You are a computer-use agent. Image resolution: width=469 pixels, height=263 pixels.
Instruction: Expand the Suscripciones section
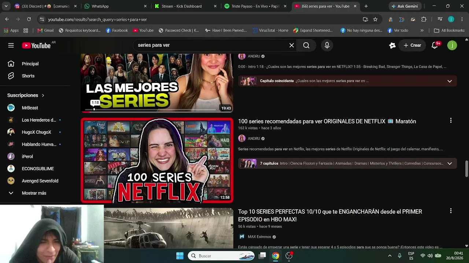(26, 95)
